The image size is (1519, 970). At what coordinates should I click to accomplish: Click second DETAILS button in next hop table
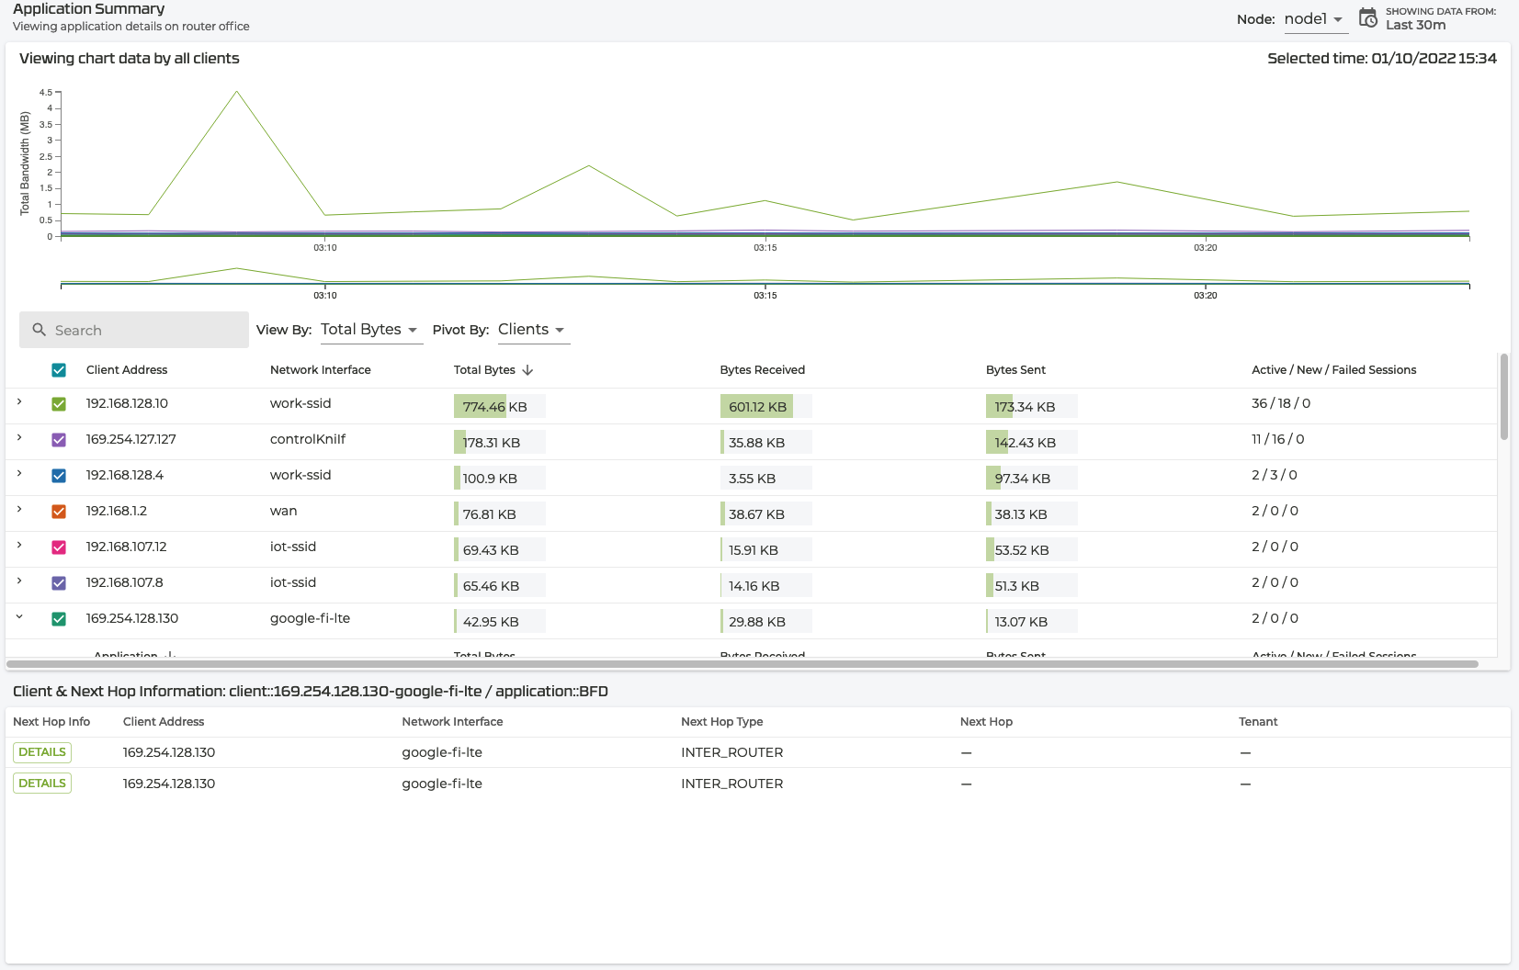click(42, 784)
